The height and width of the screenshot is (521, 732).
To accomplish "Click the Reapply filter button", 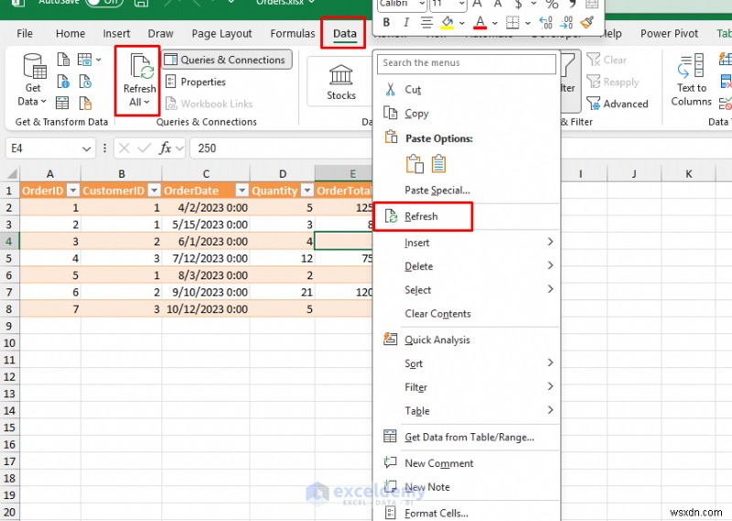I will (612, 81).
